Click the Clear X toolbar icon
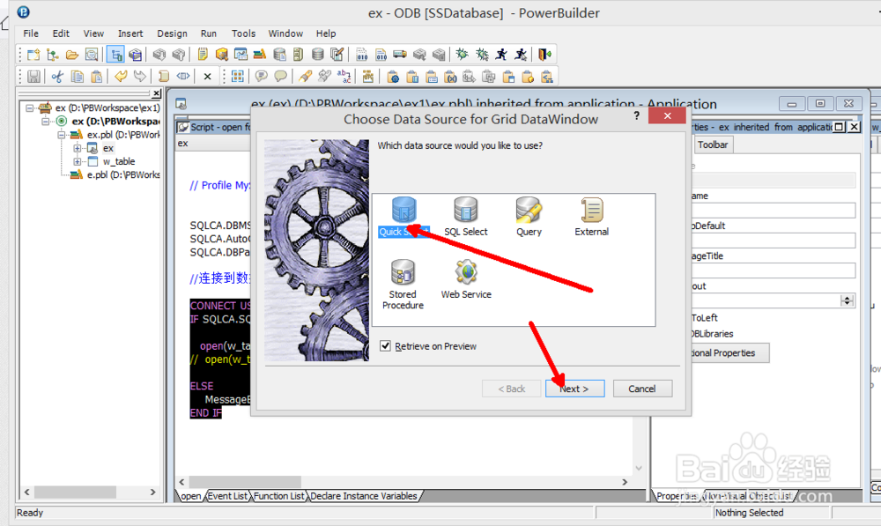 [x=207, y=77]
